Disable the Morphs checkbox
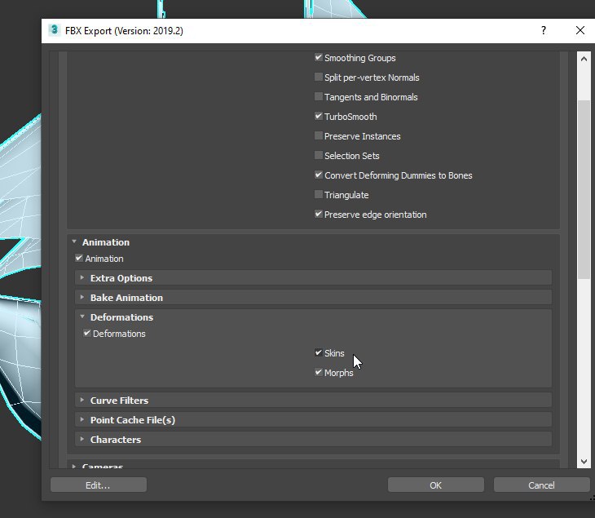Viewport: 595px width, 518px height. click(x=319, y=372)
